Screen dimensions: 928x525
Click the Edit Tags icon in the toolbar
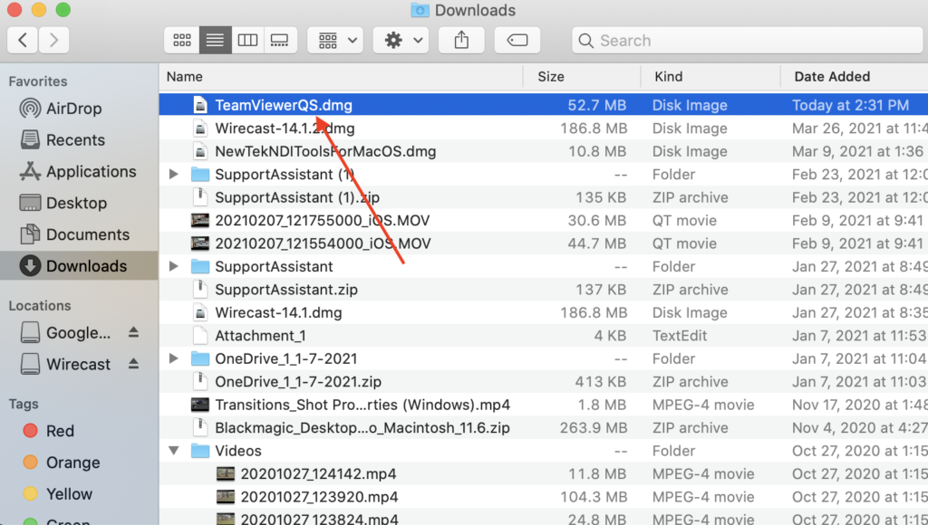click(x=517, y=40)
